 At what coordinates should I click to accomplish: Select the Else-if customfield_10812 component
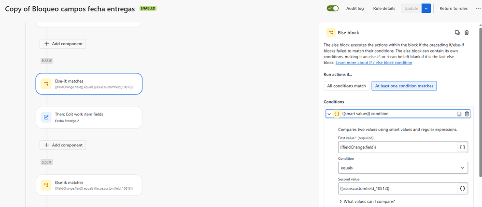click(x=89, y=84)
